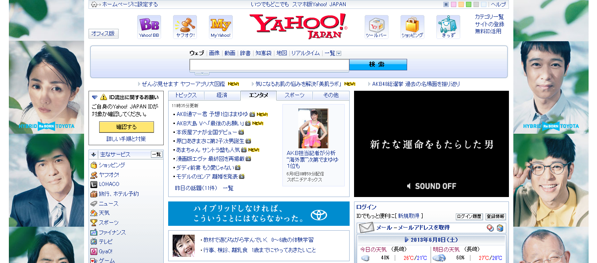Image resolution: width=597 pixels, height=263 pixels.
Task: Click the red badge icon in mail row
Action: [490, 228]
